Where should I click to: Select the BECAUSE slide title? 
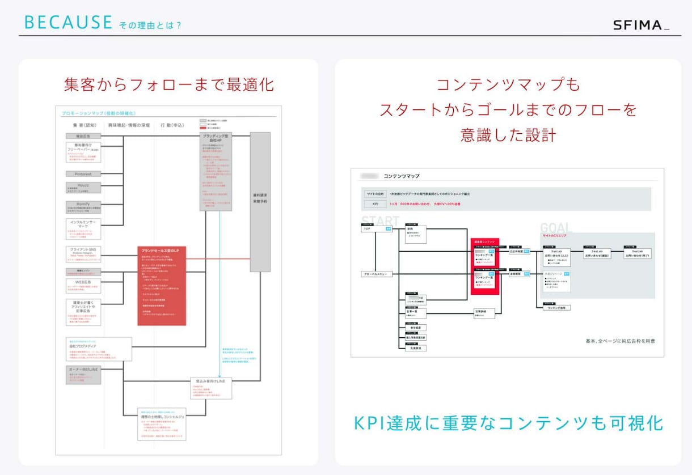pos(68,22)
